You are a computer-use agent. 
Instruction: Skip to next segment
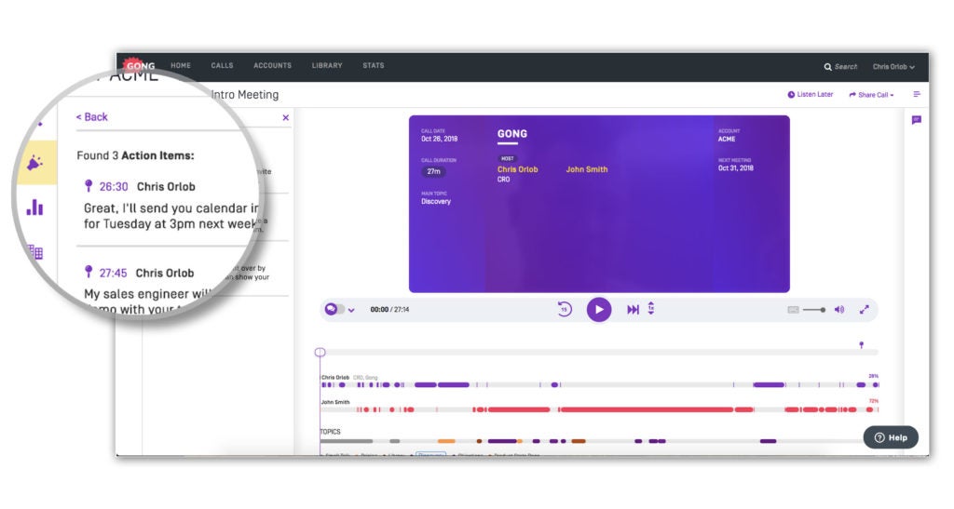pos(633,310)
